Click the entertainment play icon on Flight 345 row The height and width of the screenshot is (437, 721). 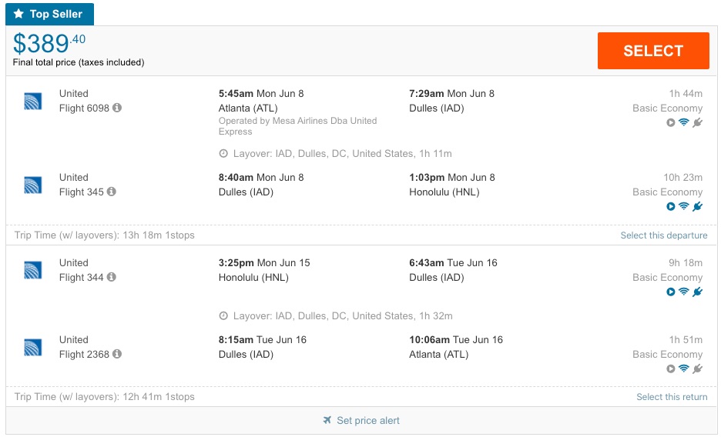click(670, 206)
